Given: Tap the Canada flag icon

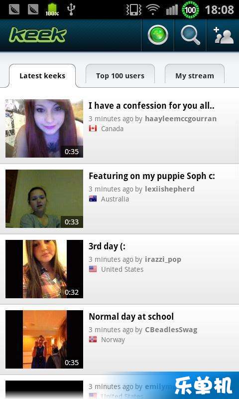Looking at the screenshot, I should coord(93,129).
